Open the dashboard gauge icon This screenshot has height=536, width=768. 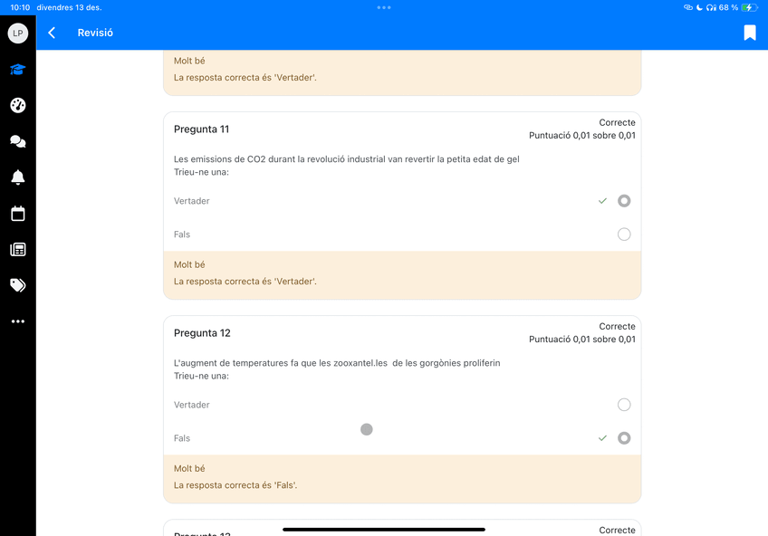(x=17, y=105)
